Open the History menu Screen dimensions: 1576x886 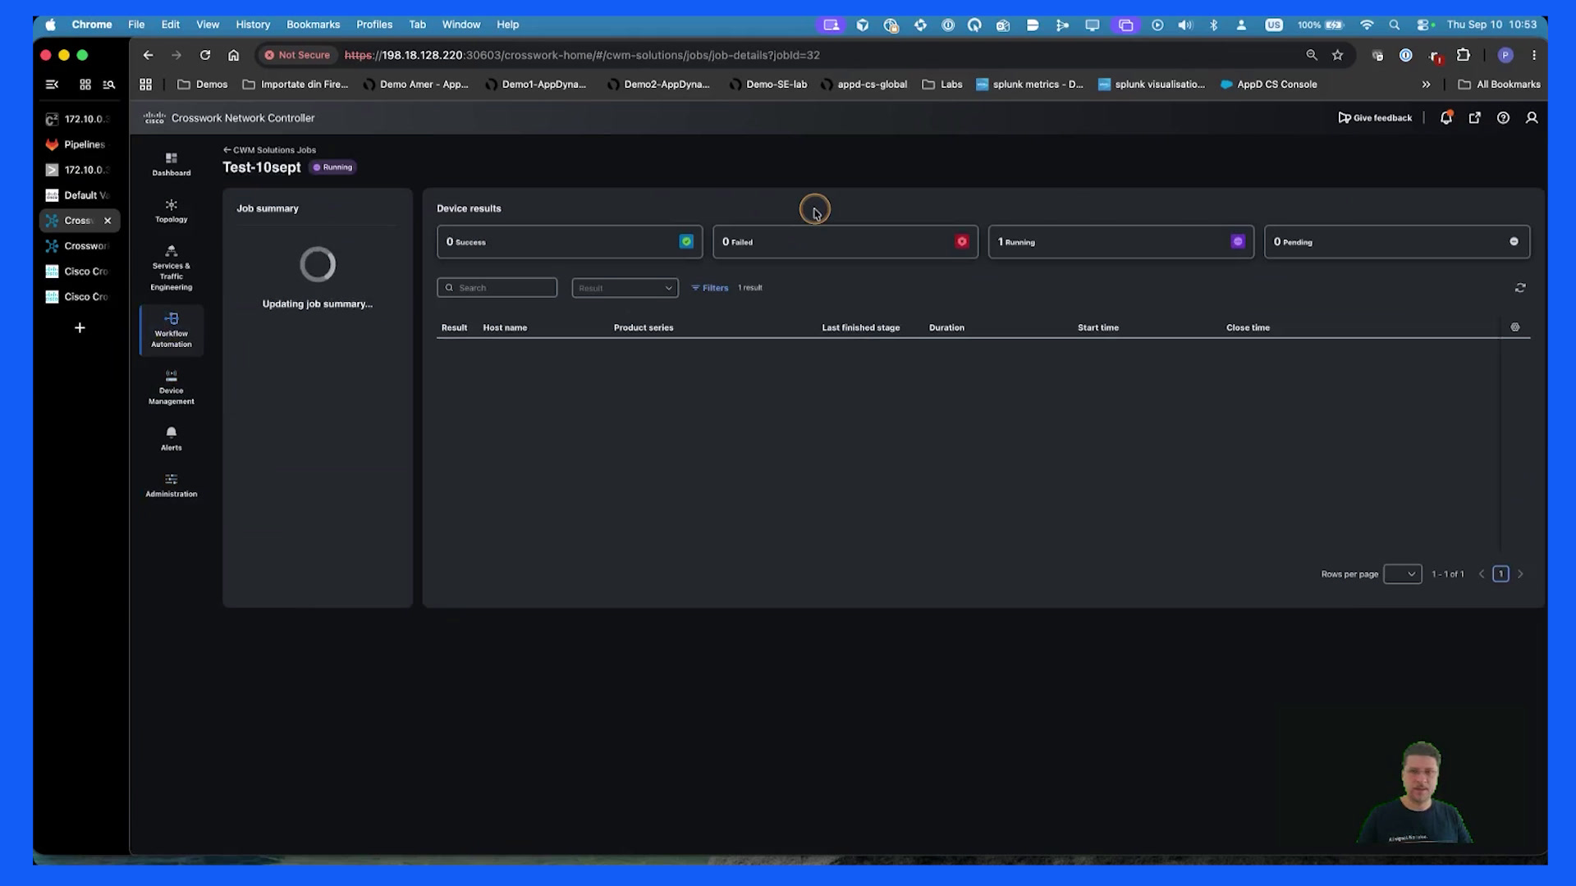coord(253,25)
